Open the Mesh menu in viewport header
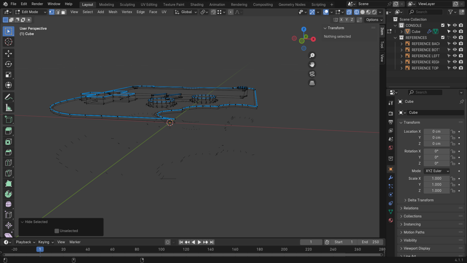The height and width of the screenshot is (263, 467). click(113, 12)
